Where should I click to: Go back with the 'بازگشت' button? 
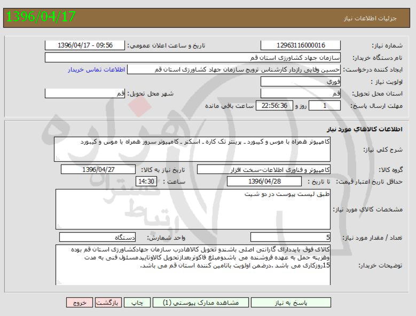(x=109, y=303)
